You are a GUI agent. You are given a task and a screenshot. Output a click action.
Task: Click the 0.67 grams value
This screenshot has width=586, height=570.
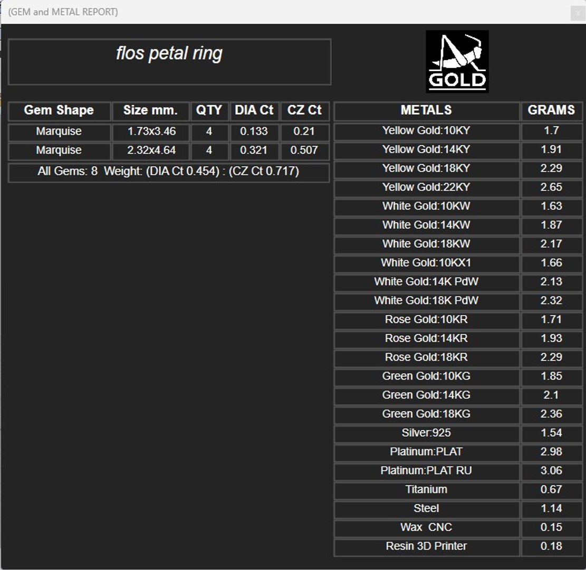(551, 490)
